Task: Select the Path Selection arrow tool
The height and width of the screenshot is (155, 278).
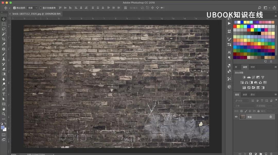Action: pyautogui.click(x=4, y=99)
